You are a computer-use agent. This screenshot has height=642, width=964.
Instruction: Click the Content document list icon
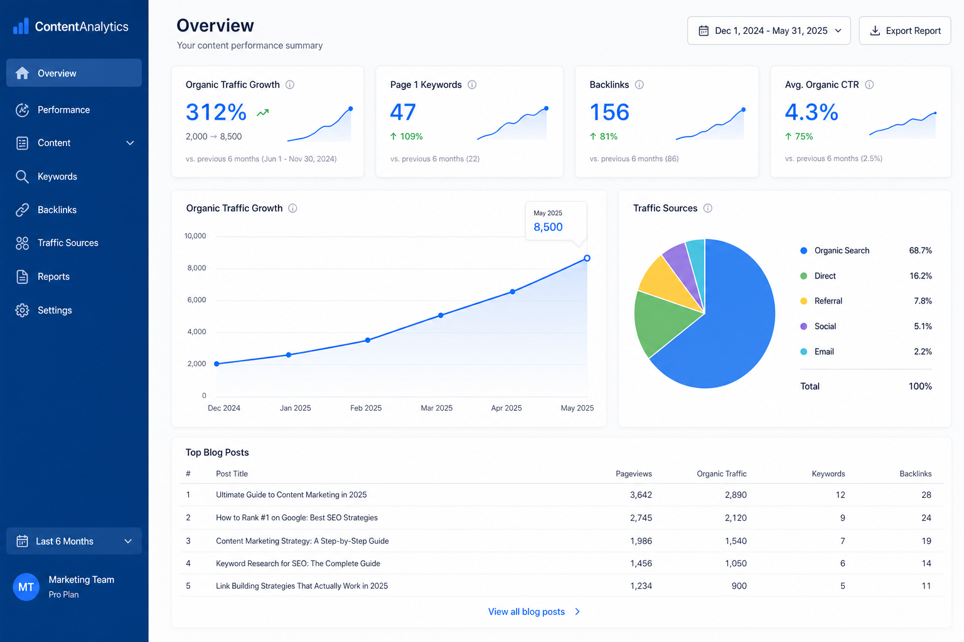(22, 143)
